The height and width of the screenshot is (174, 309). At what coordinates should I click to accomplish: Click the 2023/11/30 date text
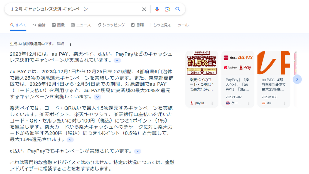pos(270,97)
